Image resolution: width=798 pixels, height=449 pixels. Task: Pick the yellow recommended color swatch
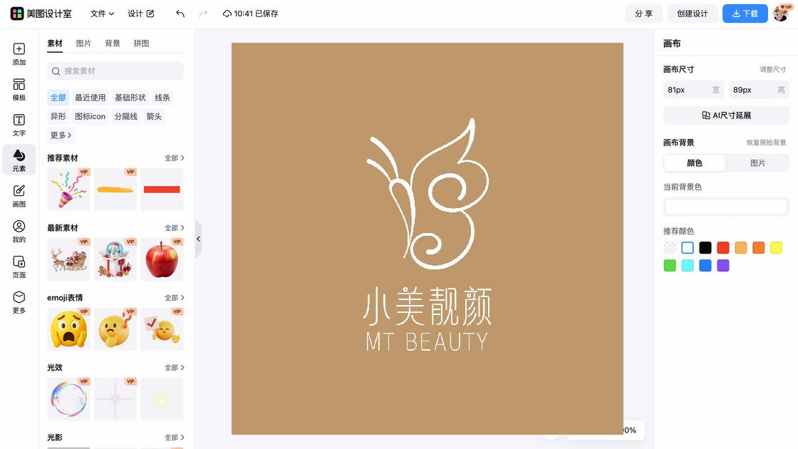pyautogui.click(x=776, y=248)
